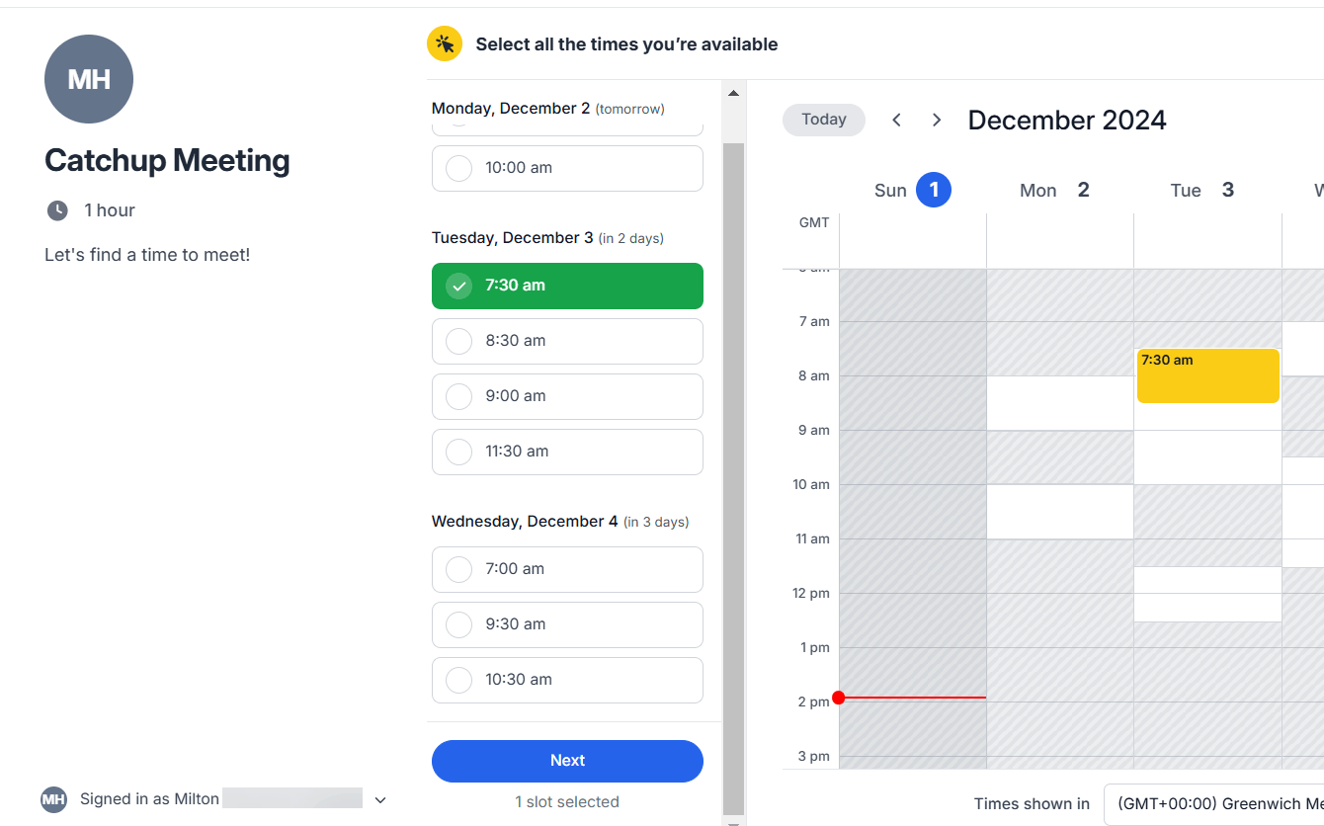The image size is (1324, 826).
Task: Click the 1 slot selected text
Action: click(x=567, y=801)
